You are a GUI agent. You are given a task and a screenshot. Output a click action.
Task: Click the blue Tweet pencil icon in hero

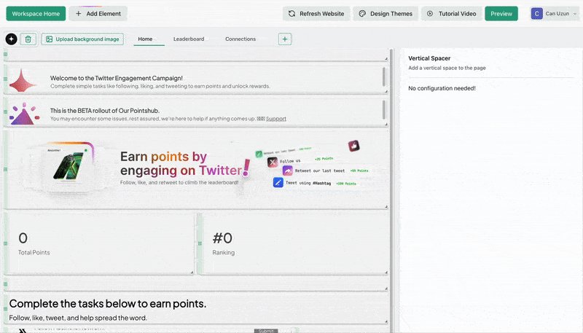click(x=278, y=182)
